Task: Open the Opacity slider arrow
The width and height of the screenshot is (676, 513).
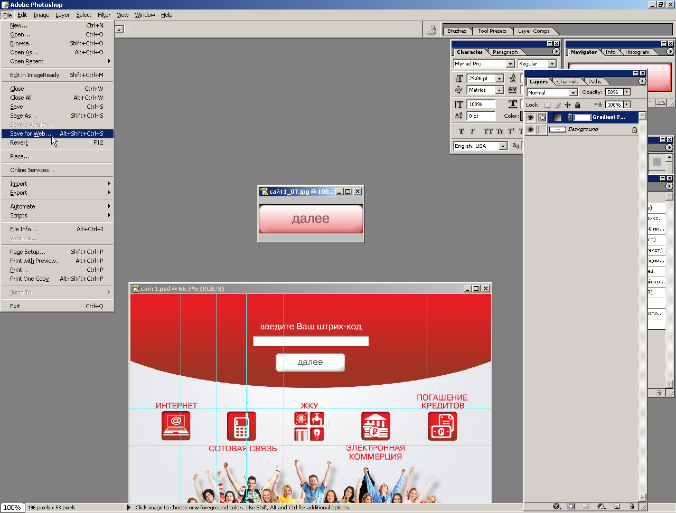Action: click(x=627, y=92)
